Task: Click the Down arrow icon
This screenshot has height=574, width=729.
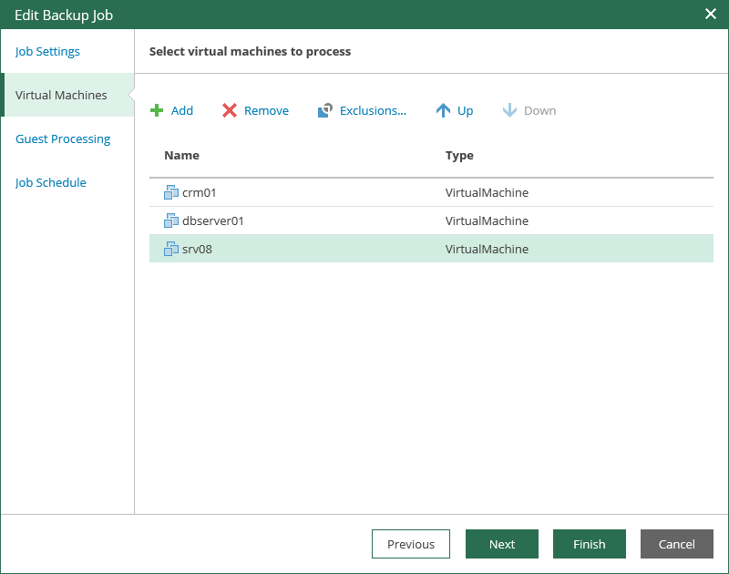Action: click(x=509, y=110)
